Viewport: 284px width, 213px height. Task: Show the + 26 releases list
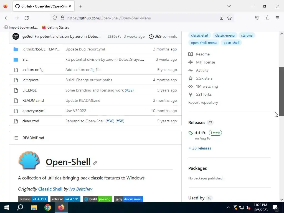point(200,148)
